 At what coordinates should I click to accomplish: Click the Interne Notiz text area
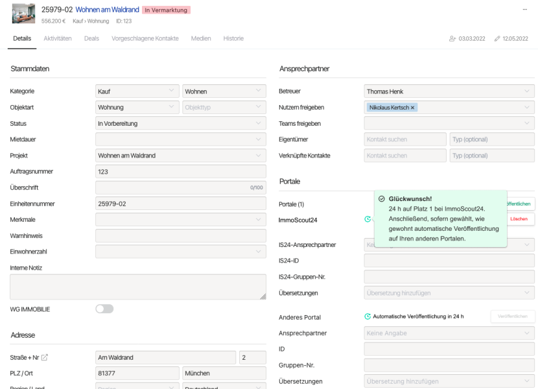point(138,287)
